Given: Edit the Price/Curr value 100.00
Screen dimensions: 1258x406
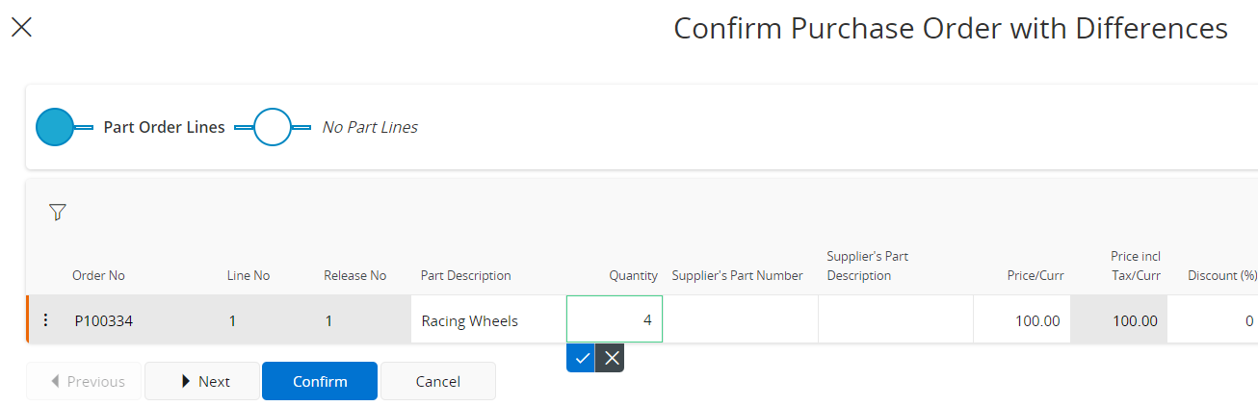Looking at the screenshot, I should (1021, 320).
